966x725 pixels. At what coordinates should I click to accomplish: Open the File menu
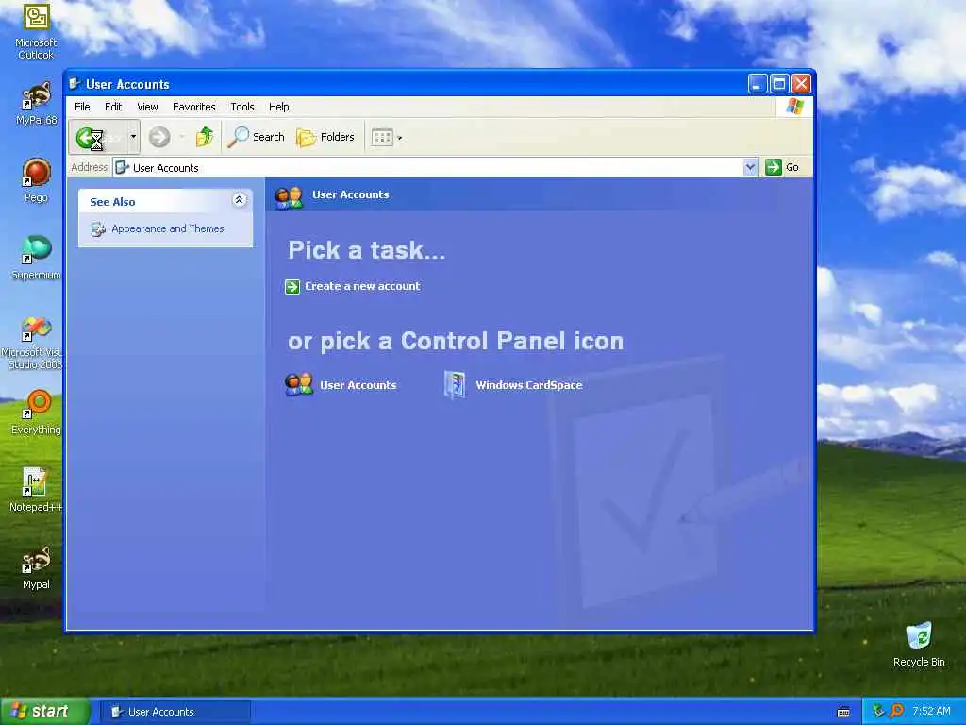point(82,107)
